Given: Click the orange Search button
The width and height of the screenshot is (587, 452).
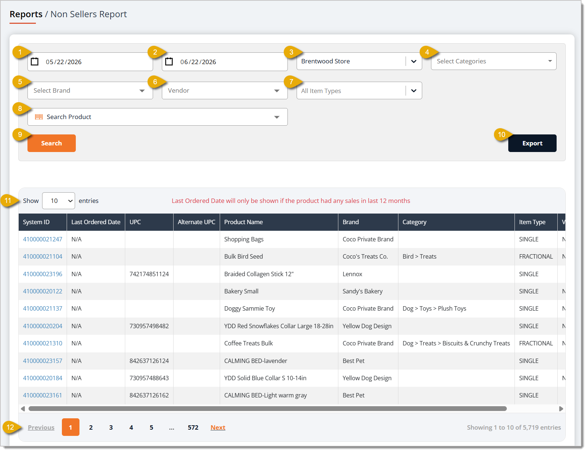Looking at the screenshot, I should click(52, 143).
